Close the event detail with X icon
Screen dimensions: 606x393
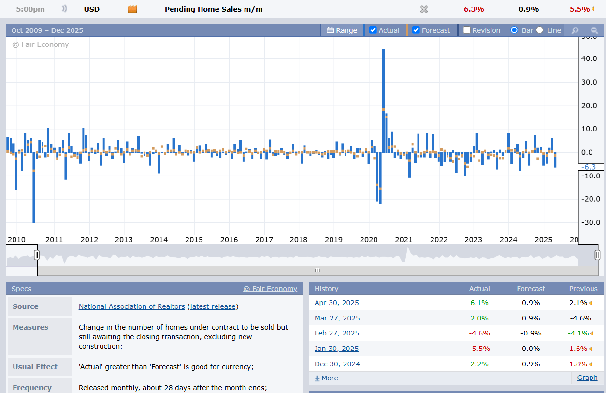tap(424, 9)
